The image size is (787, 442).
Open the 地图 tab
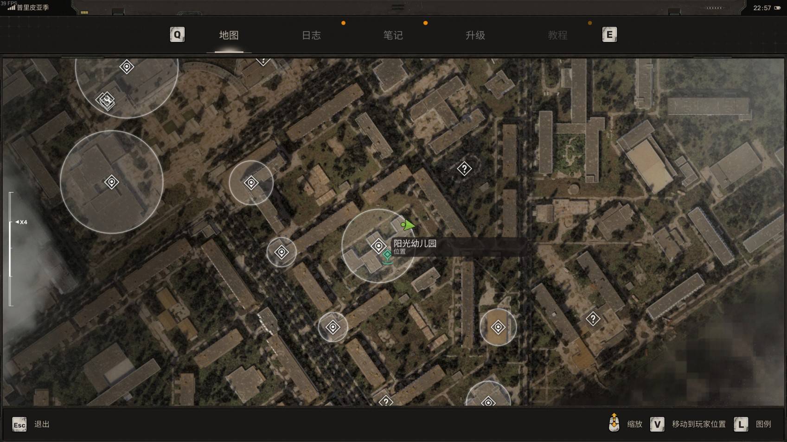click(x=229, y=35)
